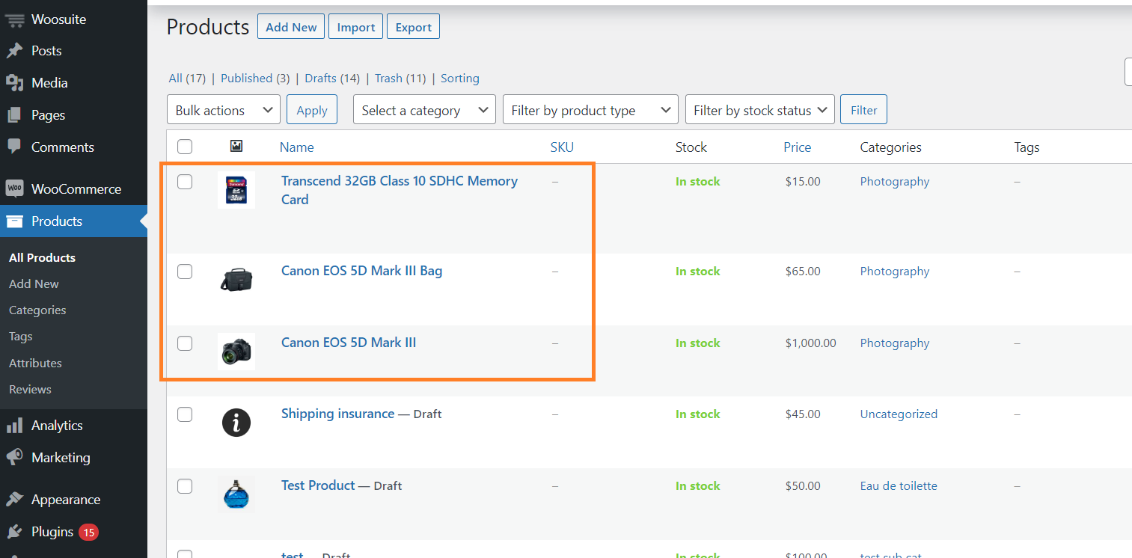The image size is (1132, 558).
Task: Click the Plugins update count badge 15
Action: pos(89,533)
